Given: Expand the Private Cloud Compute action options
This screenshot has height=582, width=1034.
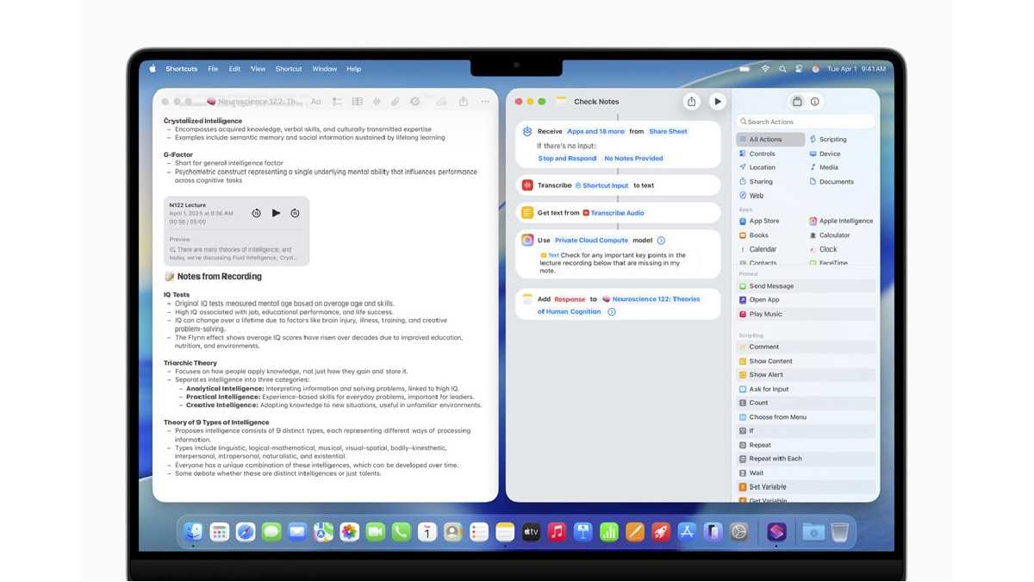Looking at the screenshot, I should [x=661, y=241].
